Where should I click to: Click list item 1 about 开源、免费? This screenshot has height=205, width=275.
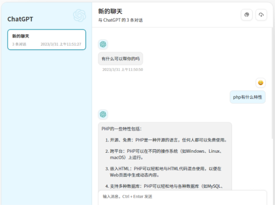click(166, 140)
